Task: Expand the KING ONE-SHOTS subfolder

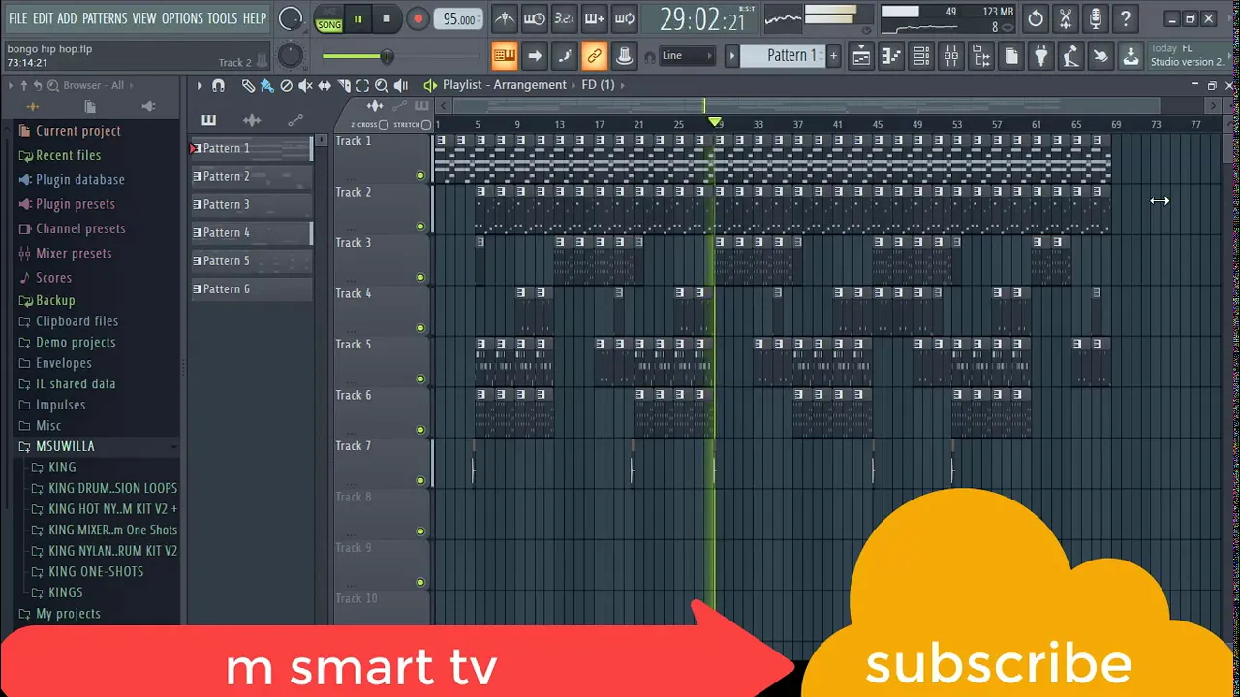Action: coord(96,571)
